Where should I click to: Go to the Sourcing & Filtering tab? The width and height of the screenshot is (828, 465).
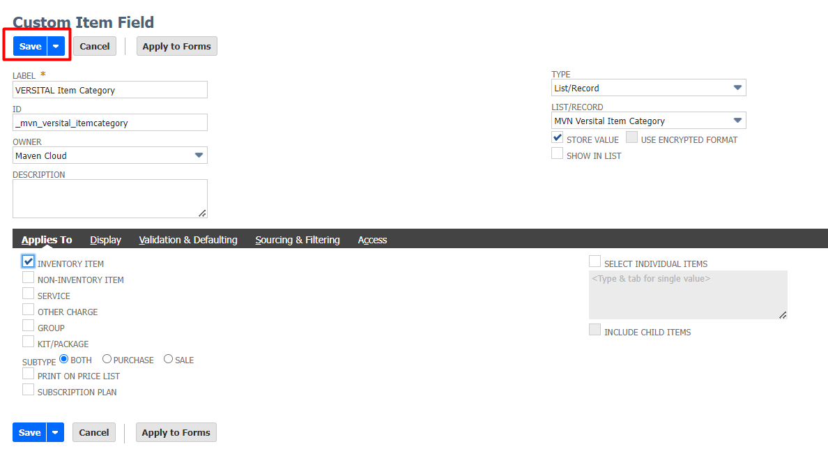click(x=298, y=240)
